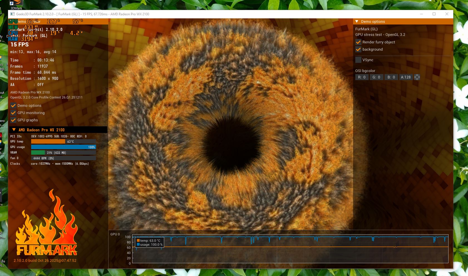Viewport: 468px width, 276px height.
Task: Maximize the FurMark window
Action: 434,14
